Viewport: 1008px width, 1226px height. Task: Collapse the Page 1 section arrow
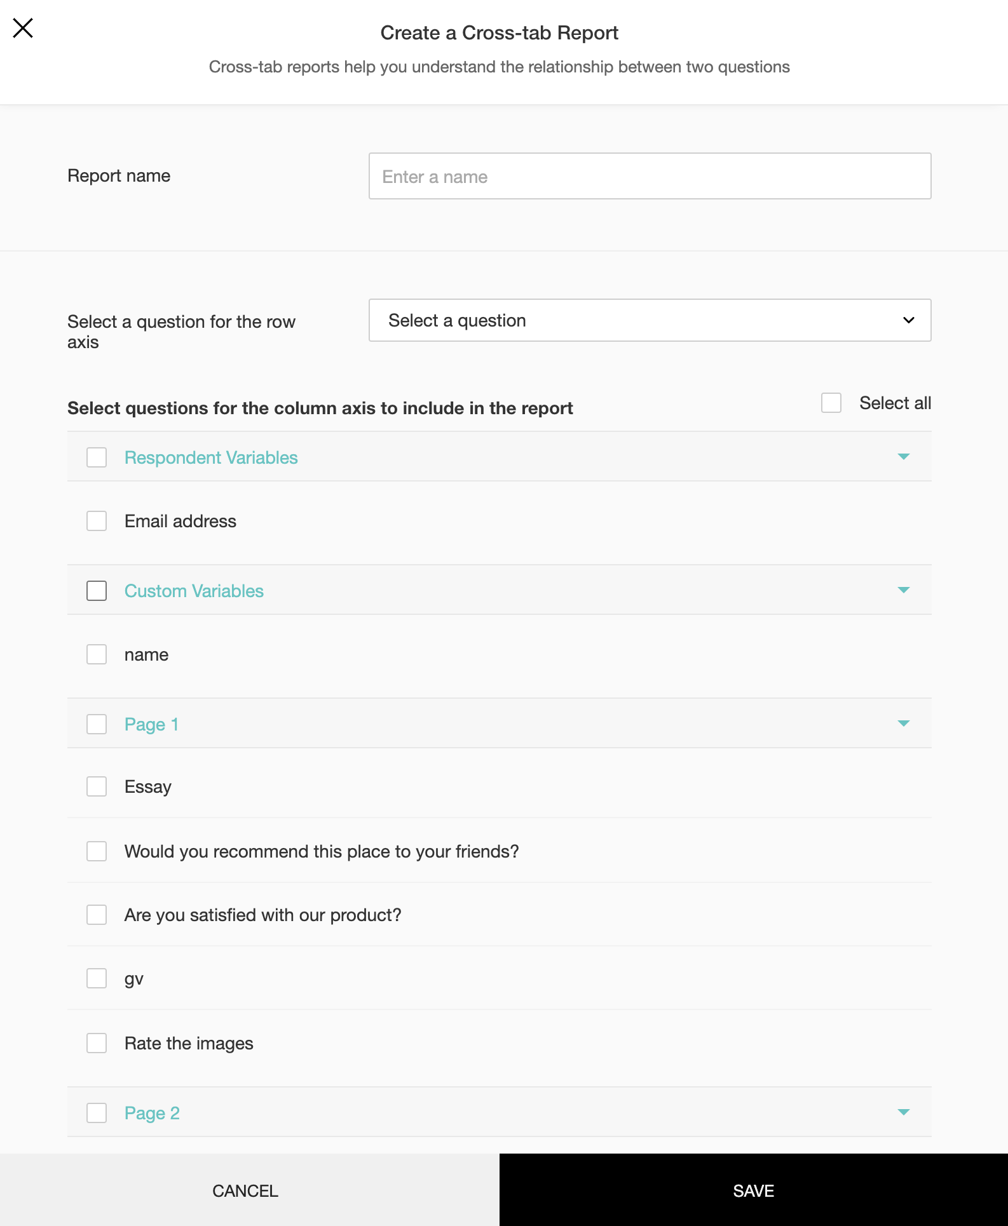pyautogui.click(x=903, y=724)
